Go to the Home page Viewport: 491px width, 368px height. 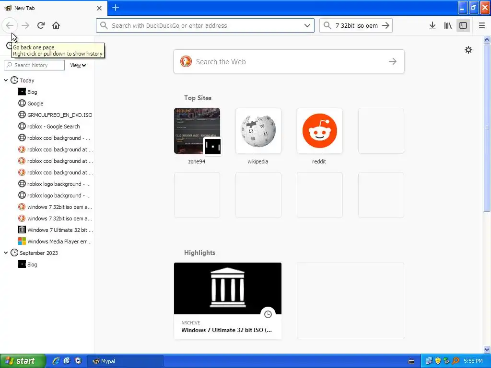coord(56,25)
